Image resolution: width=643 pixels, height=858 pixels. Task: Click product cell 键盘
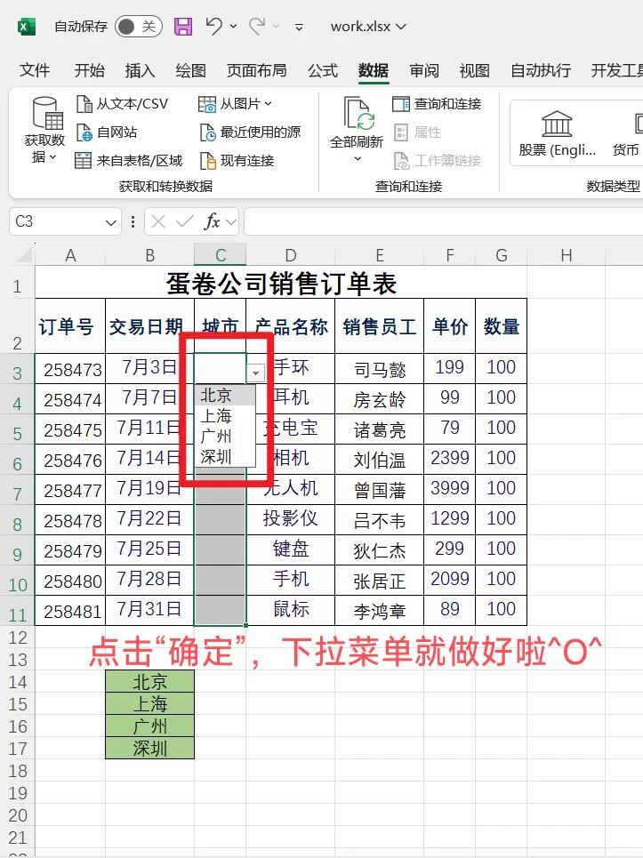coord(291,549)
